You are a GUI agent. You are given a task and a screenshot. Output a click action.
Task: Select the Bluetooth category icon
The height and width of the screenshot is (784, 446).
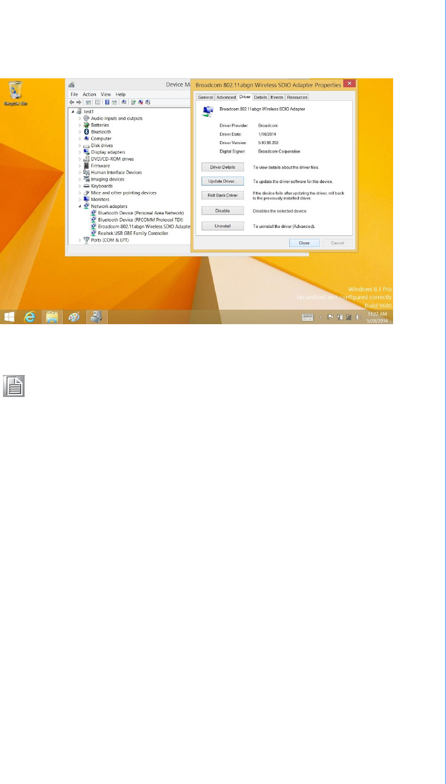coord(86,132)
